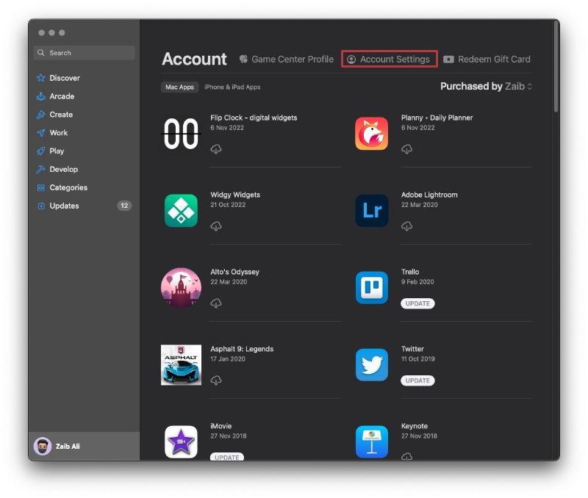Download Alto's Odyssey via cloud icon
The height and width of the screenshot is (498, 588).
pos(216,303)
